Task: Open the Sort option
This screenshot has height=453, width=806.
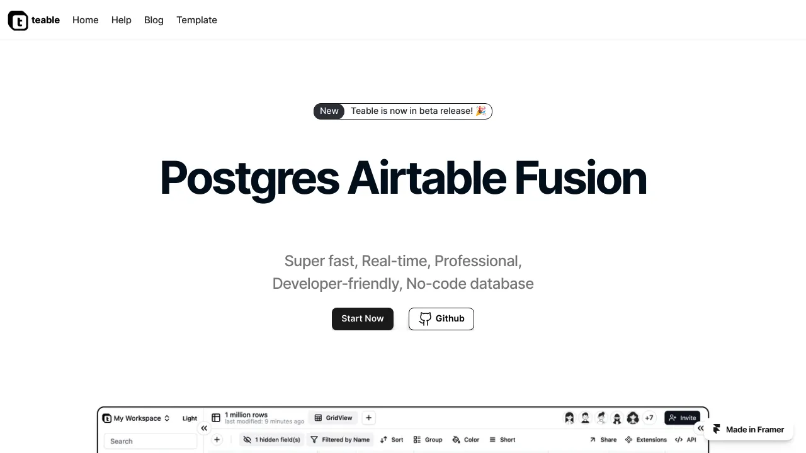Action: (392, 440)
